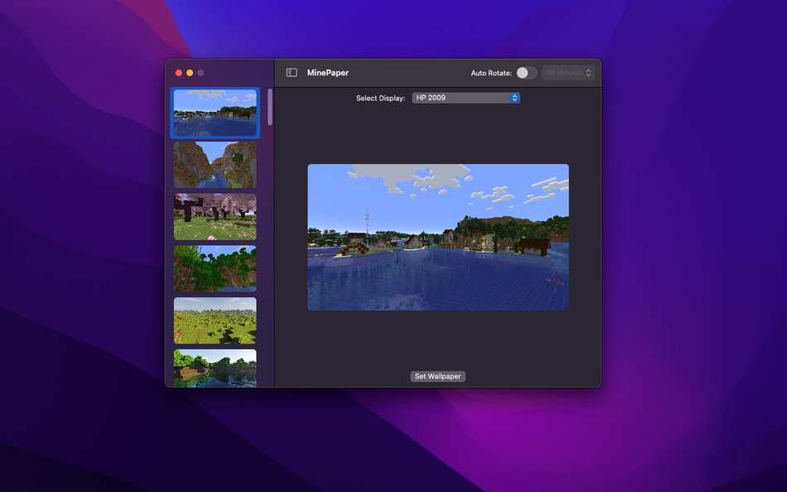Select the jungle hillside thumbnail
Viewport: 787px width, 492px height.
[x=215, y=268]
